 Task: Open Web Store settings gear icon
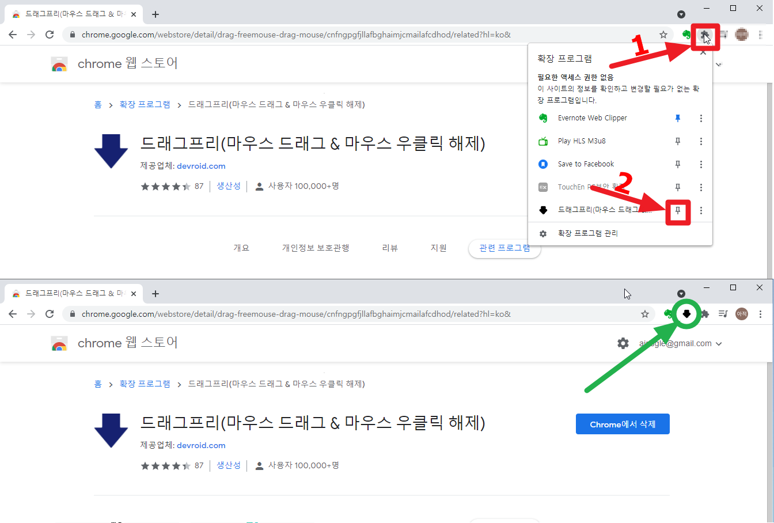click(x=623, y=343)
